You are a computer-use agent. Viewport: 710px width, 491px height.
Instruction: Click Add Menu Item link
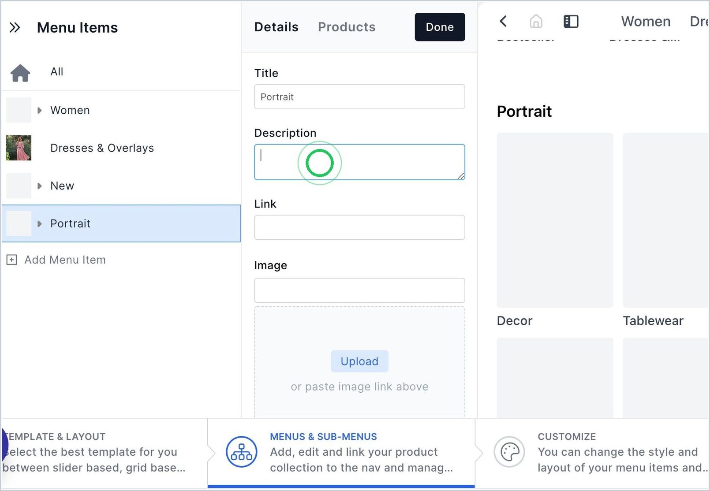click(65, 260)
